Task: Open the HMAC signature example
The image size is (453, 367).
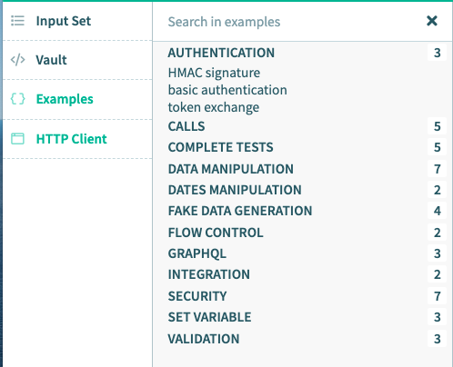Action: tap(214, 73)
